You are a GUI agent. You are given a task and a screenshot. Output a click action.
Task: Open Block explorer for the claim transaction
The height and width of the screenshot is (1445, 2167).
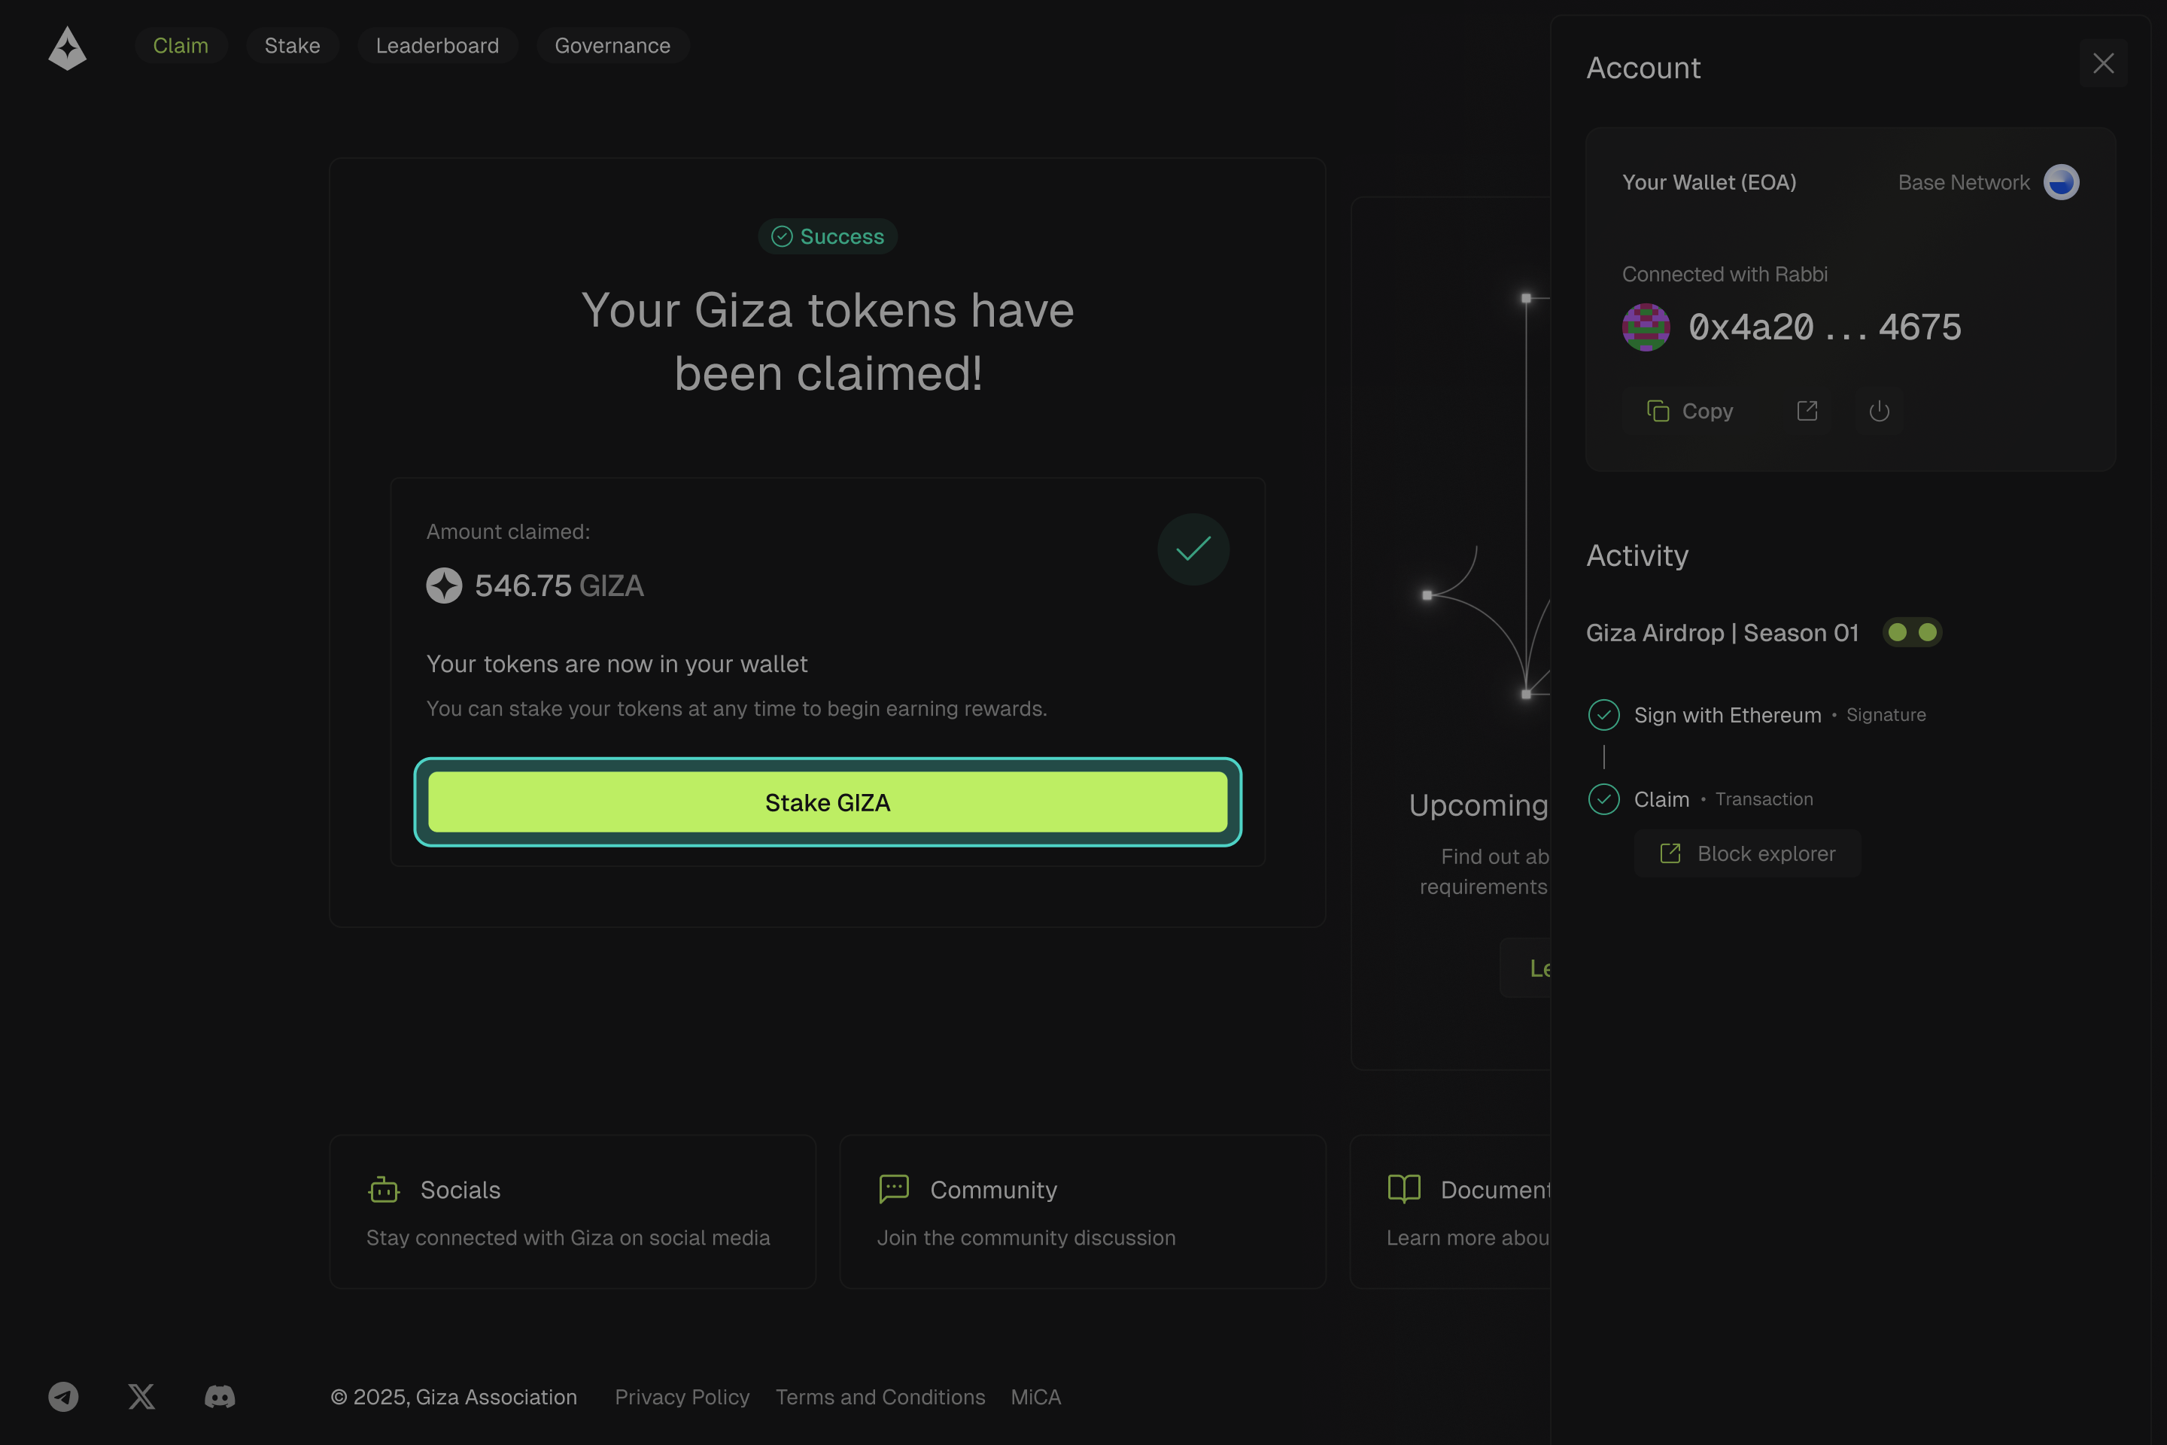[x=1746, y=853]
